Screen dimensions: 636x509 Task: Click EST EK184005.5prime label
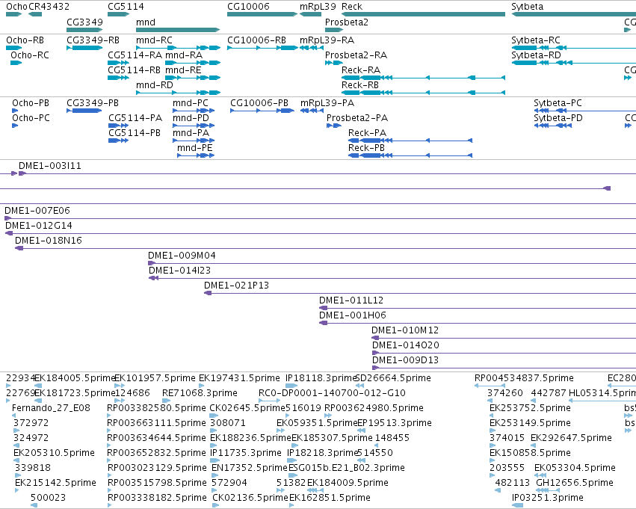(75, 378)
